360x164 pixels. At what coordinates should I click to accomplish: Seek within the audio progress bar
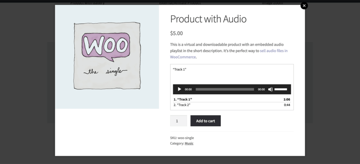[225, 89]
